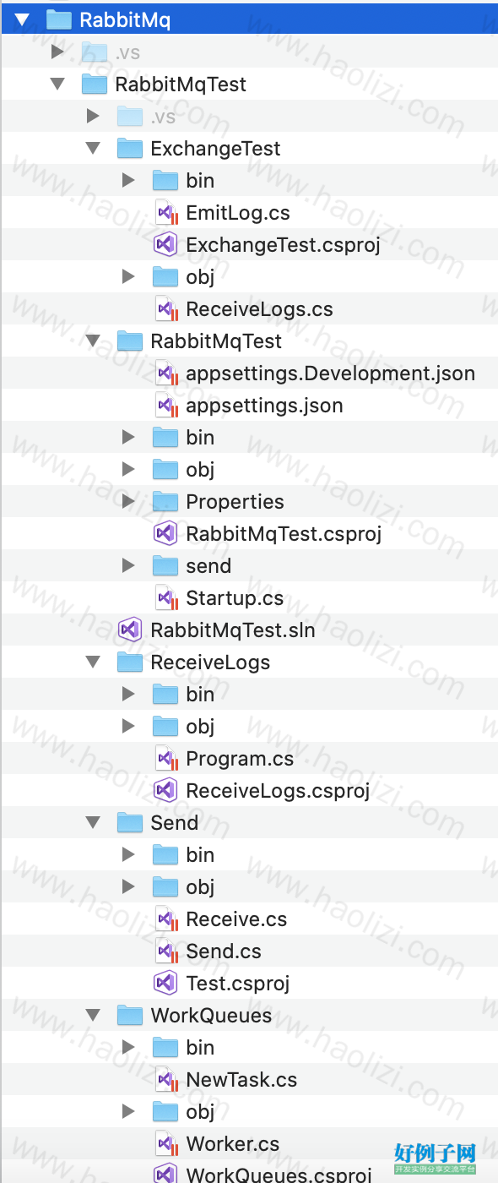498x1183 pixels.
Task: Select the ReceiveLogs.cs file
Action: pyautogui.click(x=259, y=309)
